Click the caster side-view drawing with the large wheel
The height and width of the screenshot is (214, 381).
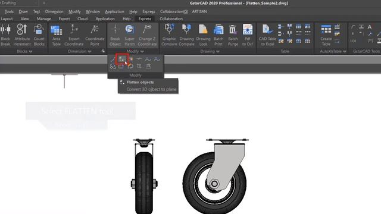coord(215,176)
